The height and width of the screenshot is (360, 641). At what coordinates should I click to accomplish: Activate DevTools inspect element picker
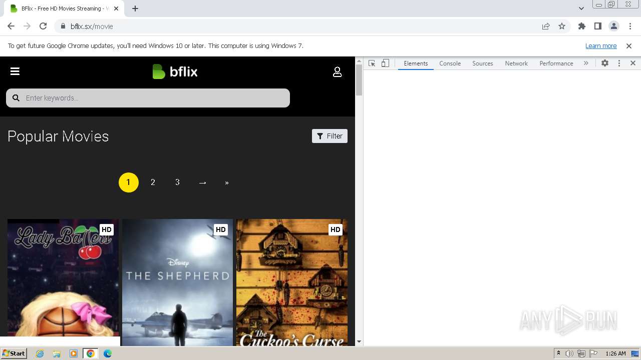[x=372, y=63]
